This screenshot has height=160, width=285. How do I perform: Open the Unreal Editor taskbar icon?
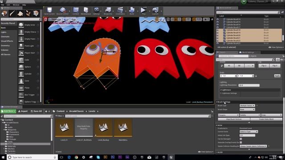point(171,157)
